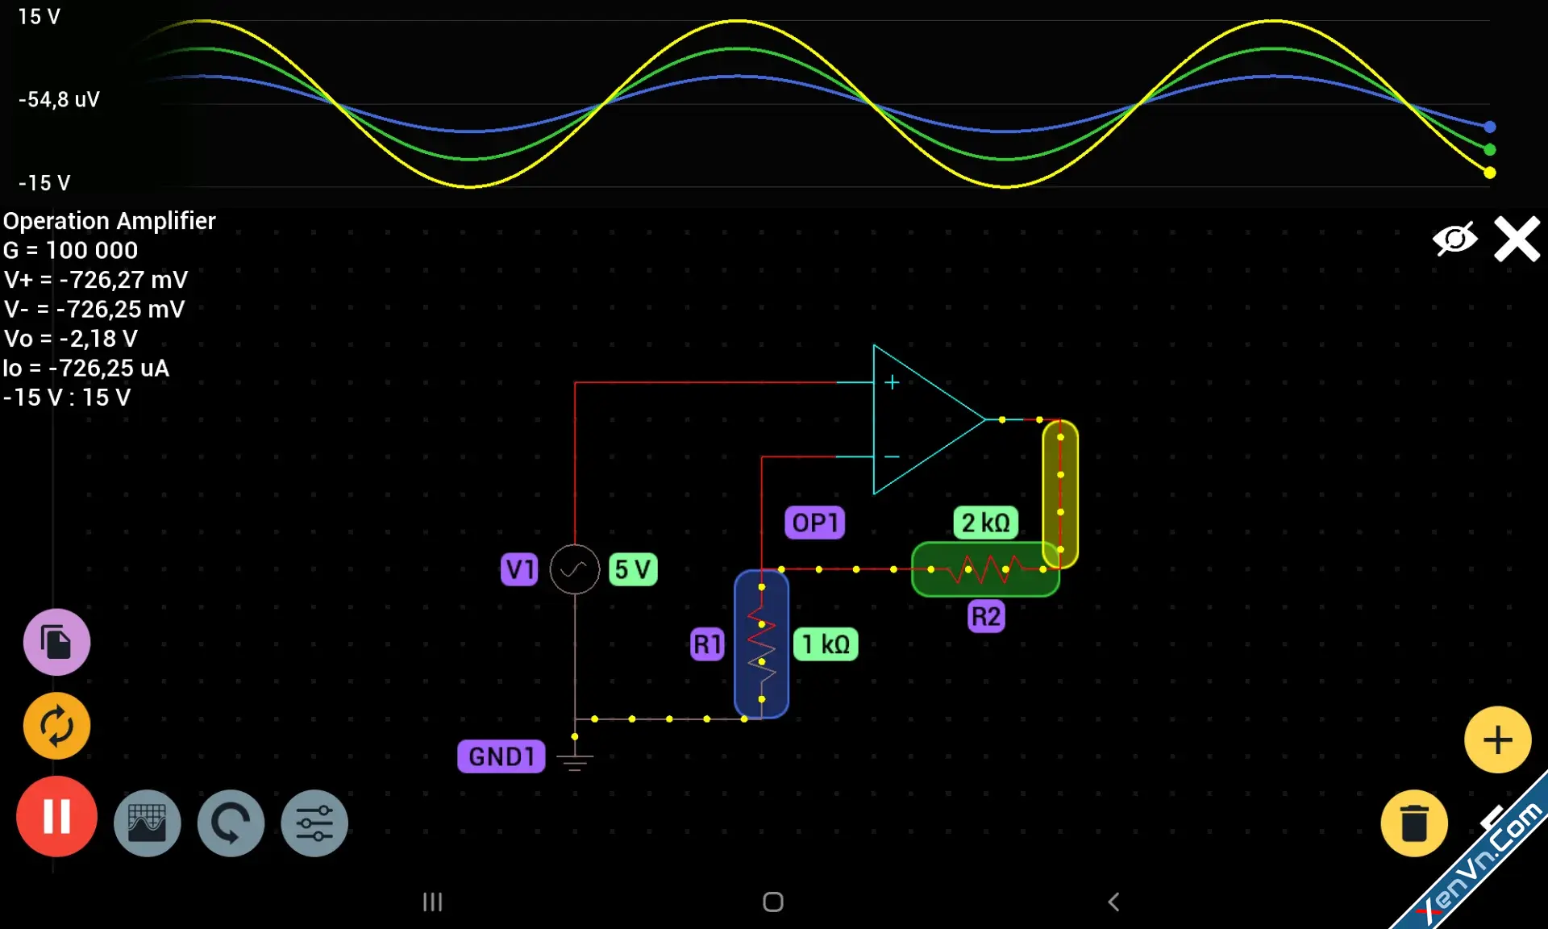Pause the running simulation
Screen dimensions: 1548x929
[56, 816]
